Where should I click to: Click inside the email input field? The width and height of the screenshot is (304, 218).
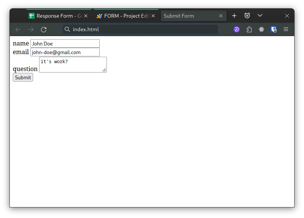click(x=65, y=52)
